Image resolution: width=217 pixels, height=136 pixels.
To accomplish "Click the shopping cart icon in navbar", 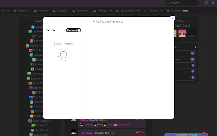I will point(168,11).
